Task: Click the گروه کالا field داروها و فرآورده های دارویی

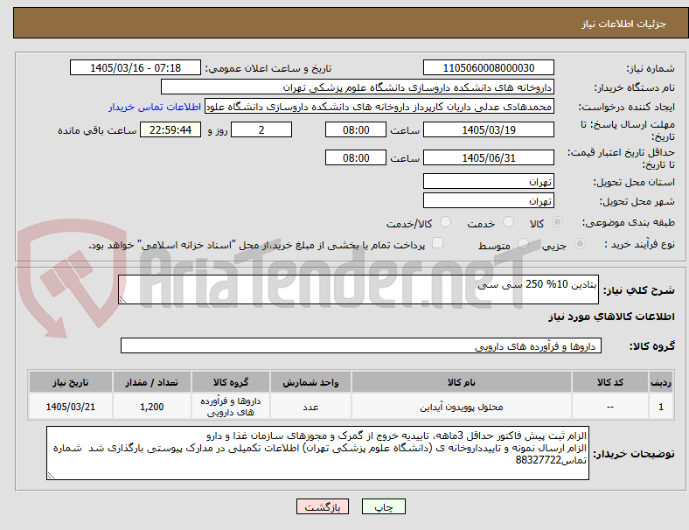Action: pos(361,345)
